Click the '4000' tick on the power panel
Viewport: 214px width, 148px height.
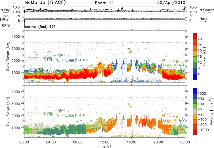tap(16, 37)
